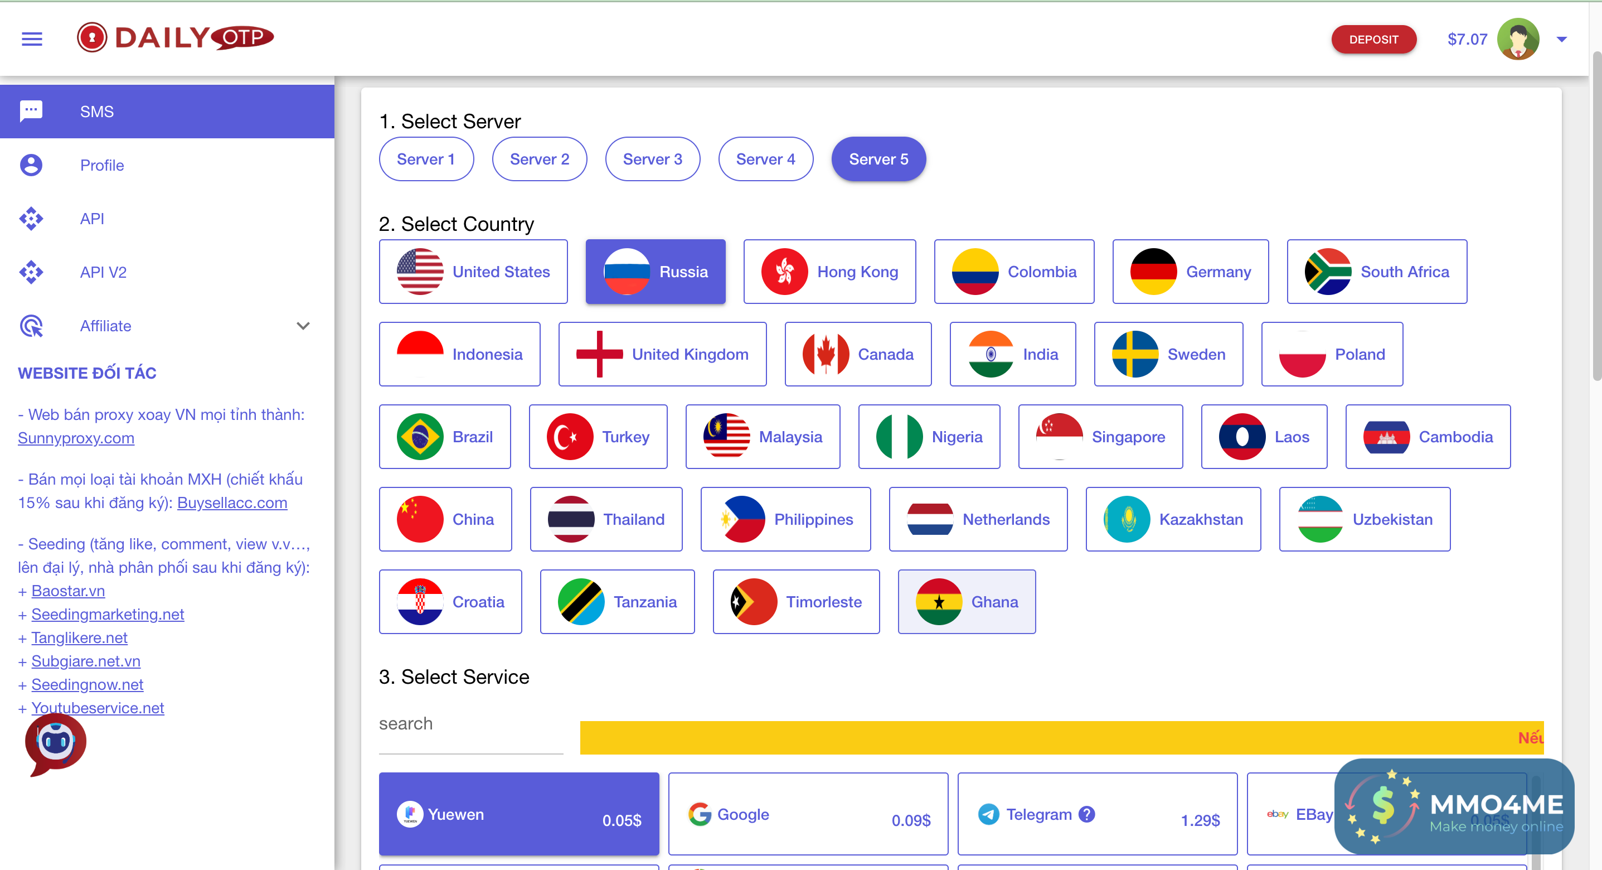This screenshot has height=870, width=1602.
Task: Expand the Affiliate submenu chevron
Action: click(303, 326)
